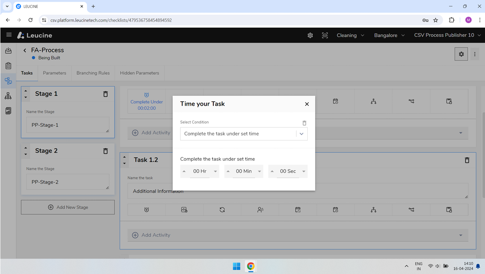The image size is (485, 274).
Task: Expand the Add Activity dropdown under Task 1.2
Action: pyautogui.click(x=461, y=235)
